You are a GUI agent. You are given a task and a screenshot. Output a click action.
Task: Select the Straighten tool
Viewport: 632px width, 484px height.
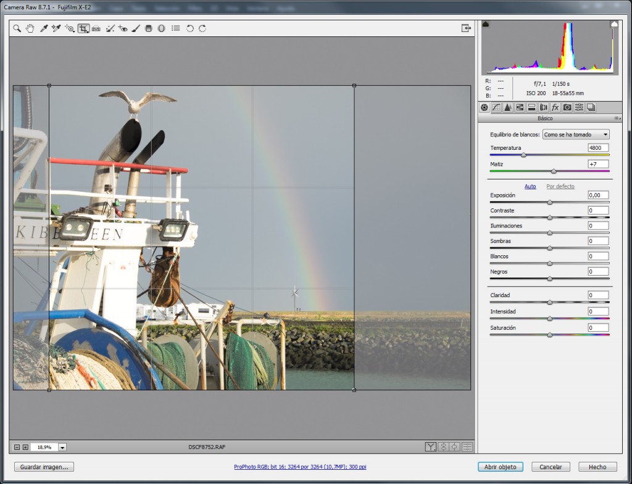point(96,28)
